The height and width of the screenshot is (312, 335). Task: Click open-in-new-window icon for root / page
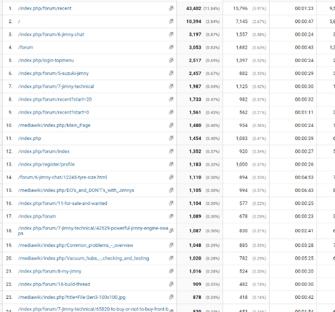pyautogui.click(x=171, y=21)
